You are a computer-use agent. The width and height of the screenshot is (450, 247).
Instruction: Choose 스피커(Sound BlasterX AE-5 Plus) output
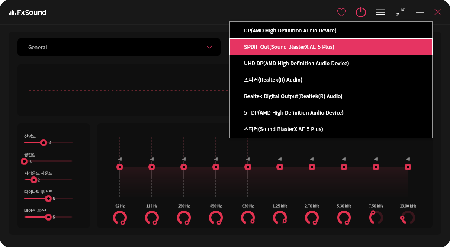tap(331, 129)
